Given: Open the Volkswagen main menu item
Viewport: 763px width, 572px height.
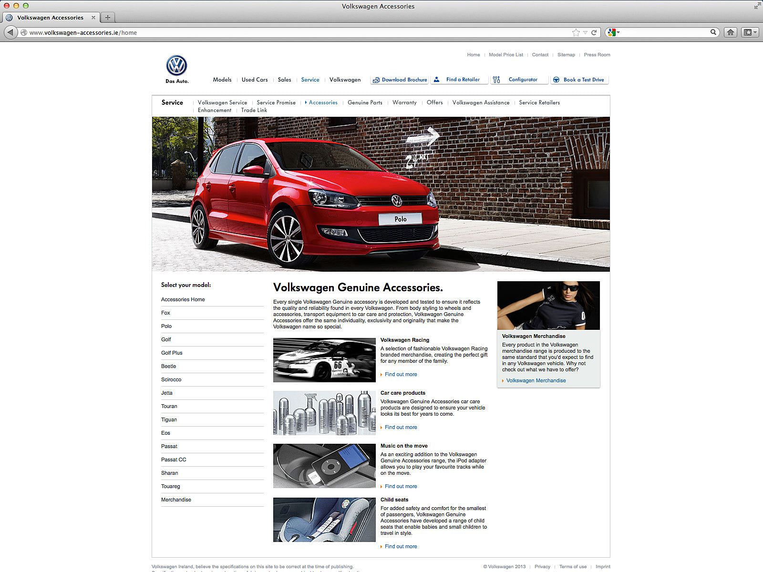Looking at the screenshot, I should [345, 80].
